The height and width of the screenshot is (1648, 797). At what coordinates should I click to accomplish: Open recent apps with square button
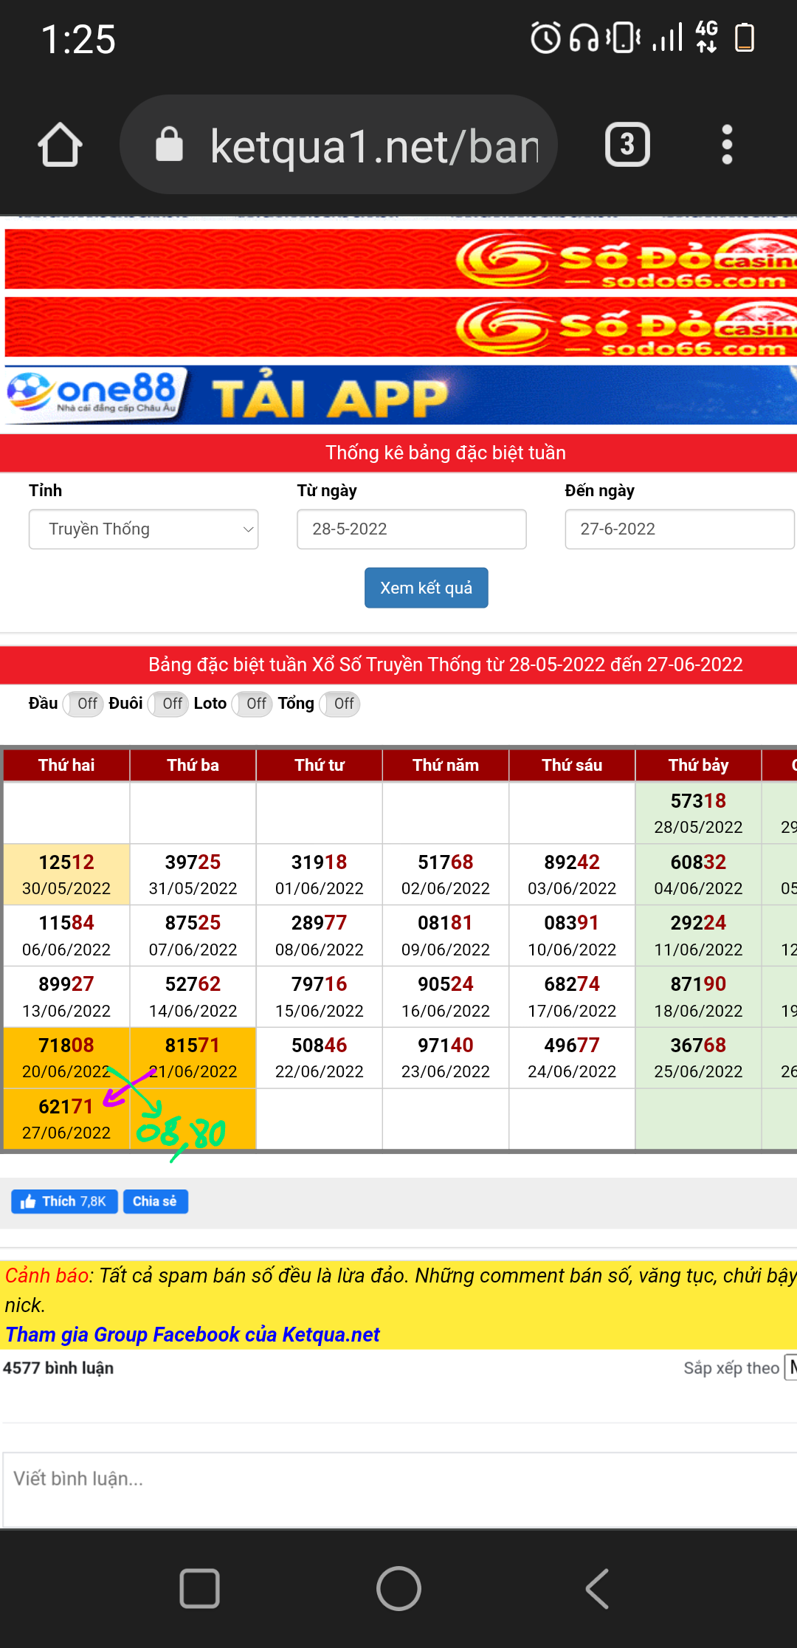click(x=199, y=1587)
